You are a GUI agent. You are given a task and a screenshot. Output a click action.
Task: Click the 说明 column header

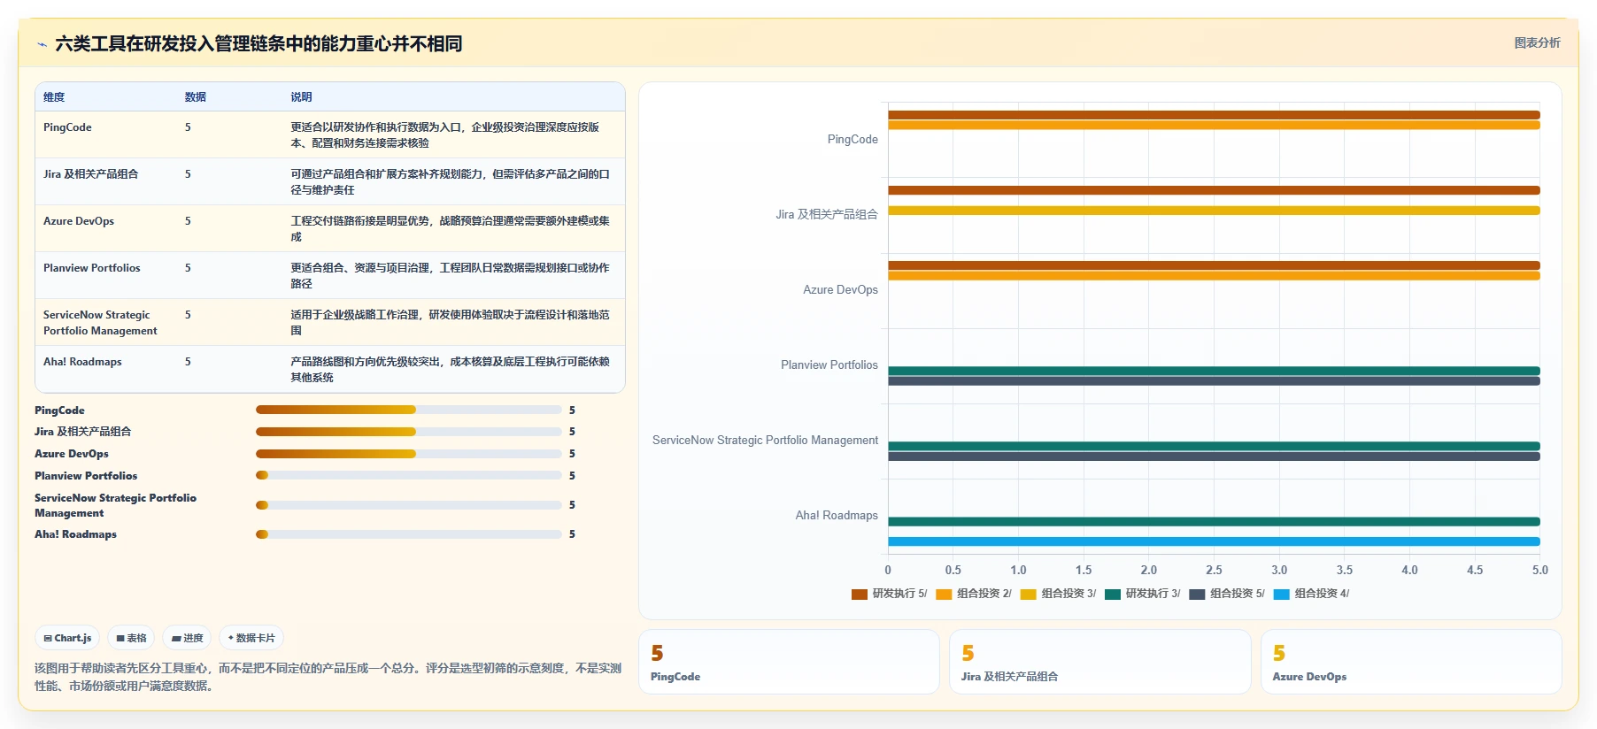302,97
